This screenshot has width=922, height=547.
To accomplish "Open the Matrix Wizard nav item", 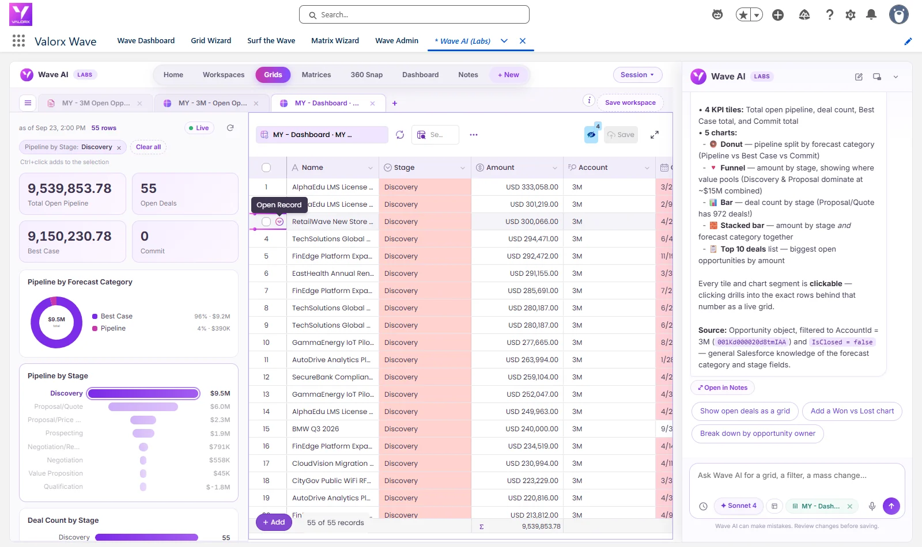I will click(335, 41).
